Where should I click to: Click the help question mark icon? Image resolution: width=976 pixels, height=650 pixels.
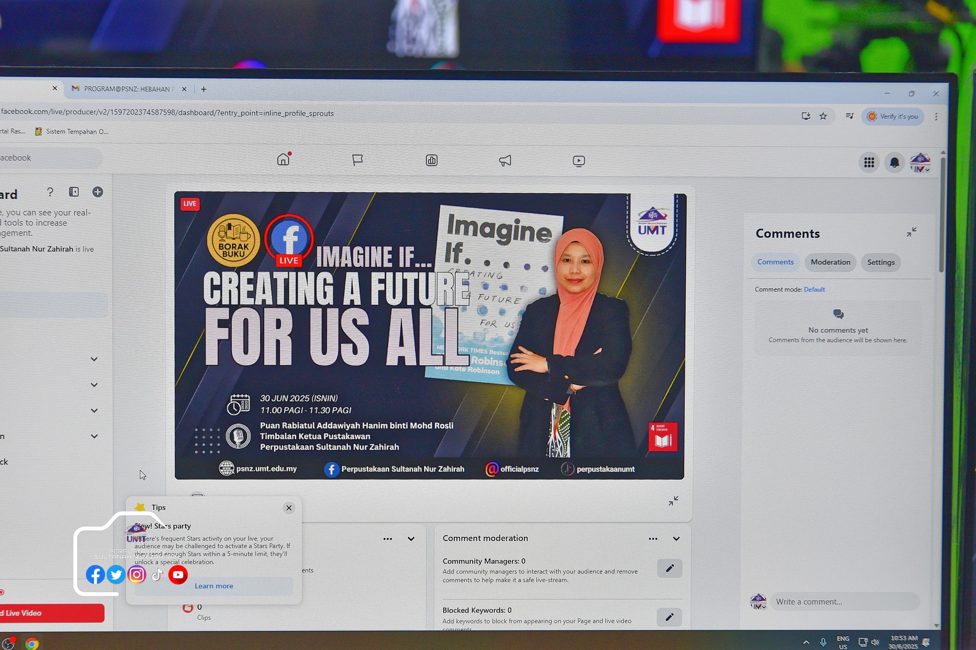click(x=50, y=192)
